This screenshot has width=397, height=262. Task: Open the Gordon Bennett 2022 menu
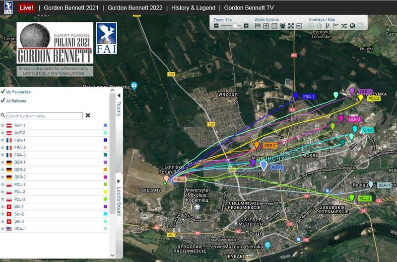tap(135, 8)
